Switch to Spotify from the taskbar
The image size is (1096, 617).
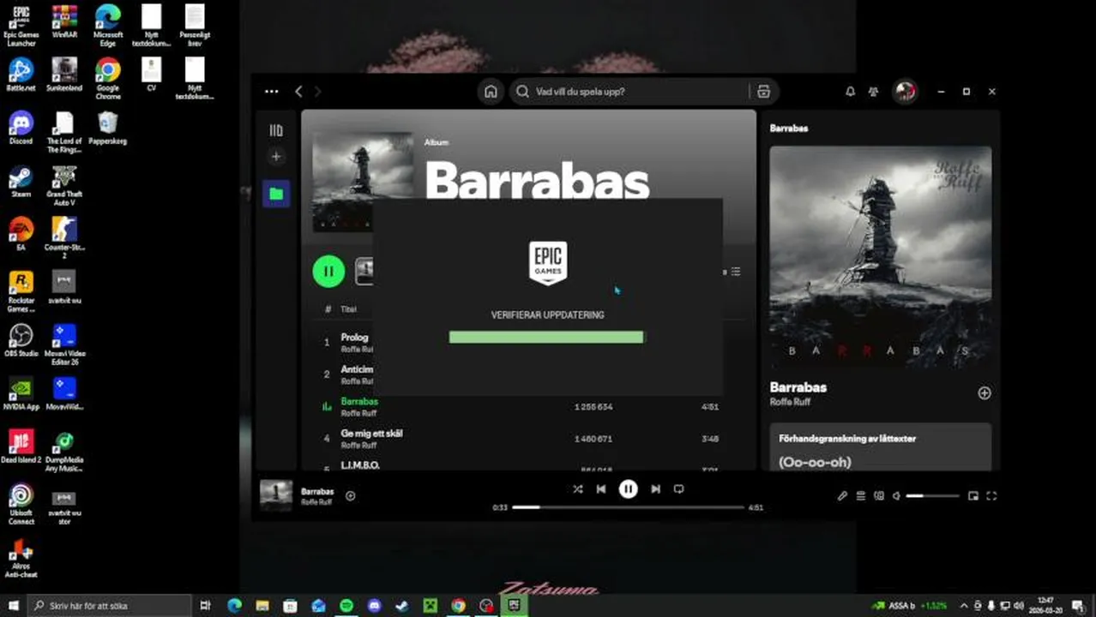tap(346, 606)
